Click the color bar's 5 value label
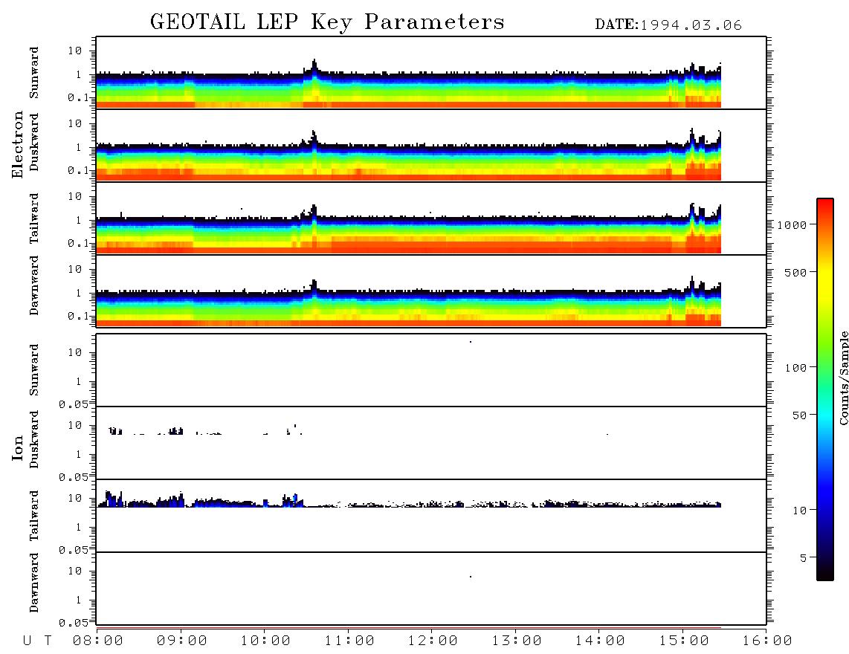This screenshot has height=654, width=849. point(803,558)
